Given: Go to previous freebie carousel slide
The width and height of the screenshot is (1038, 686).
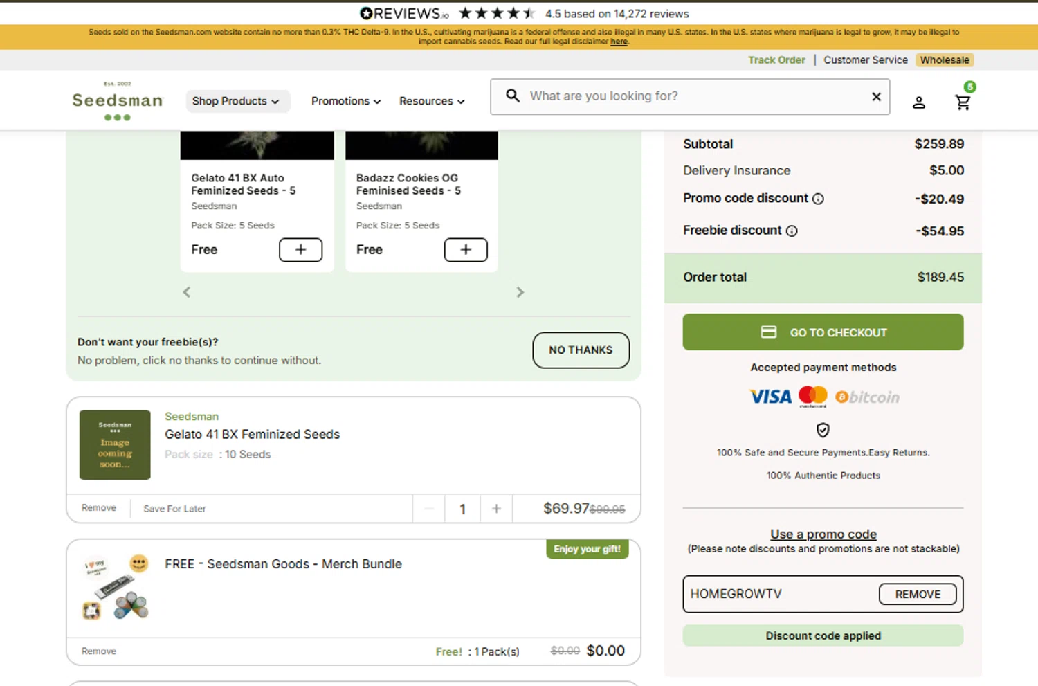Looking at the screenshot, I should (186, 292).
